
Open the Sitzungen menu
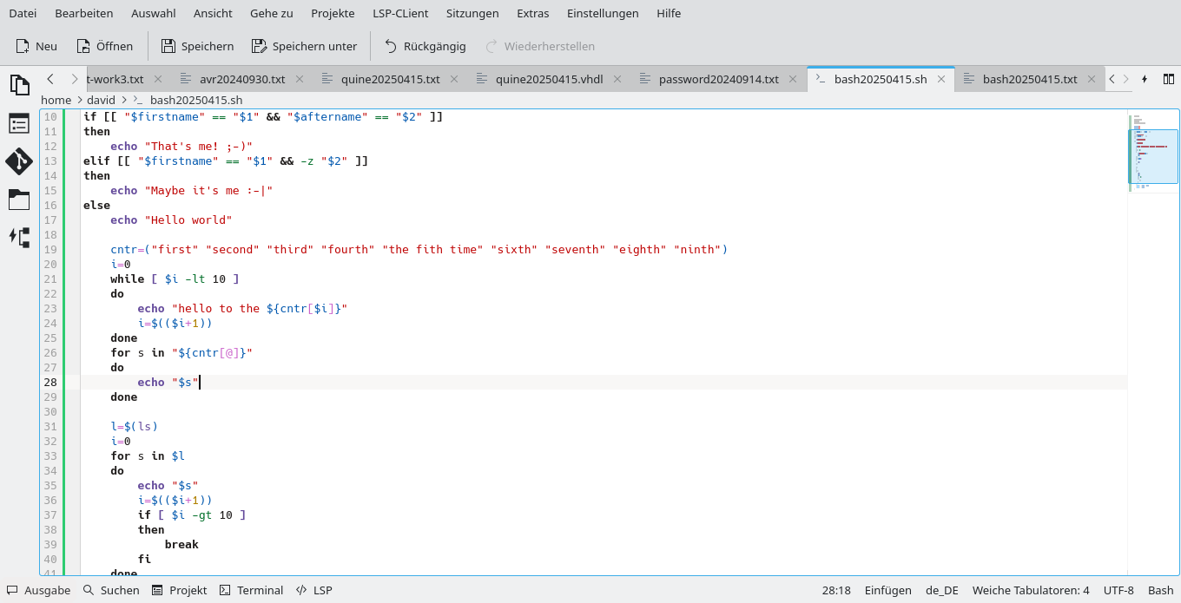472,13
